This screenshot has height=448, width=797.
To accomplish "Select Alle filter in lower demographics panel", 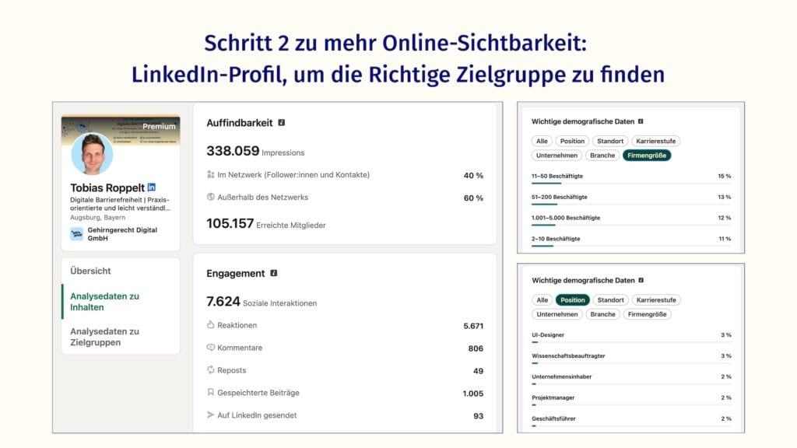I will pos(542,300).
